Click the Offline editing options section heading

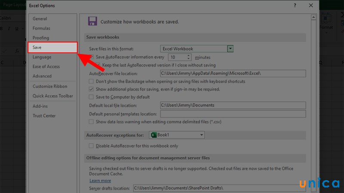coord(148,158)
